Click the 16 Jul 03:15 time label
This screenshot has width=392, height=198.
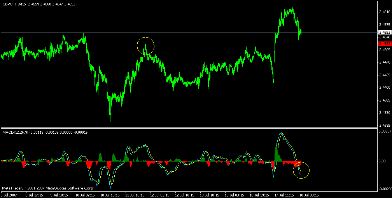[234, 195]
